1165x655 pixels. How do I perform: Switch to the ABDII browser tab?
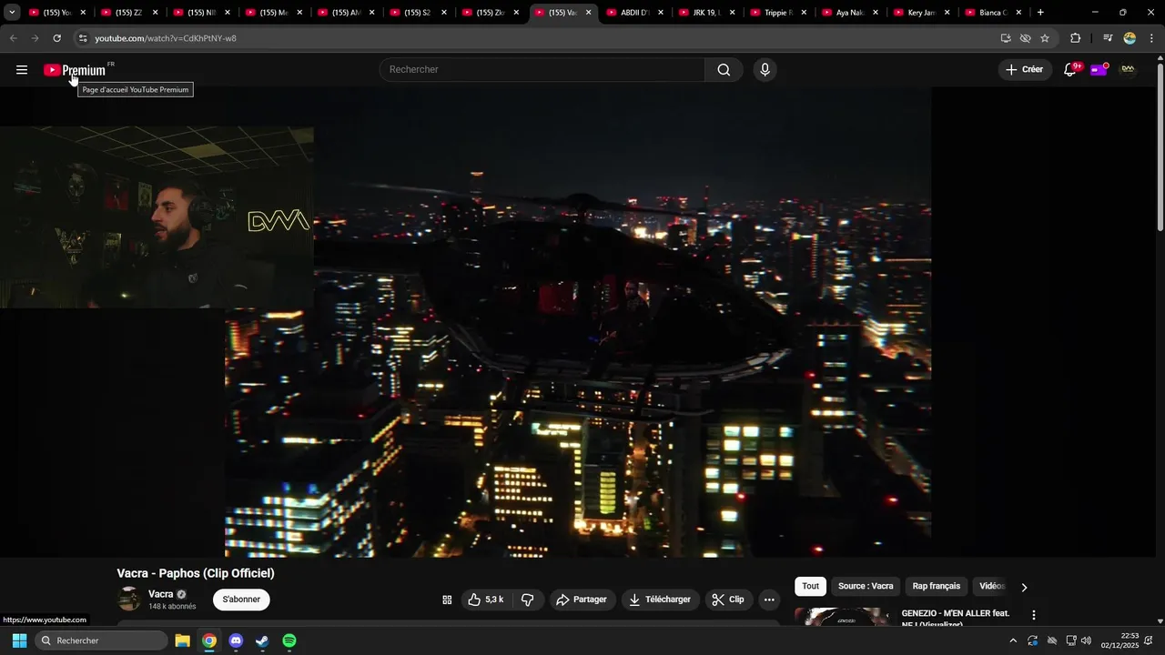[634, 13]
